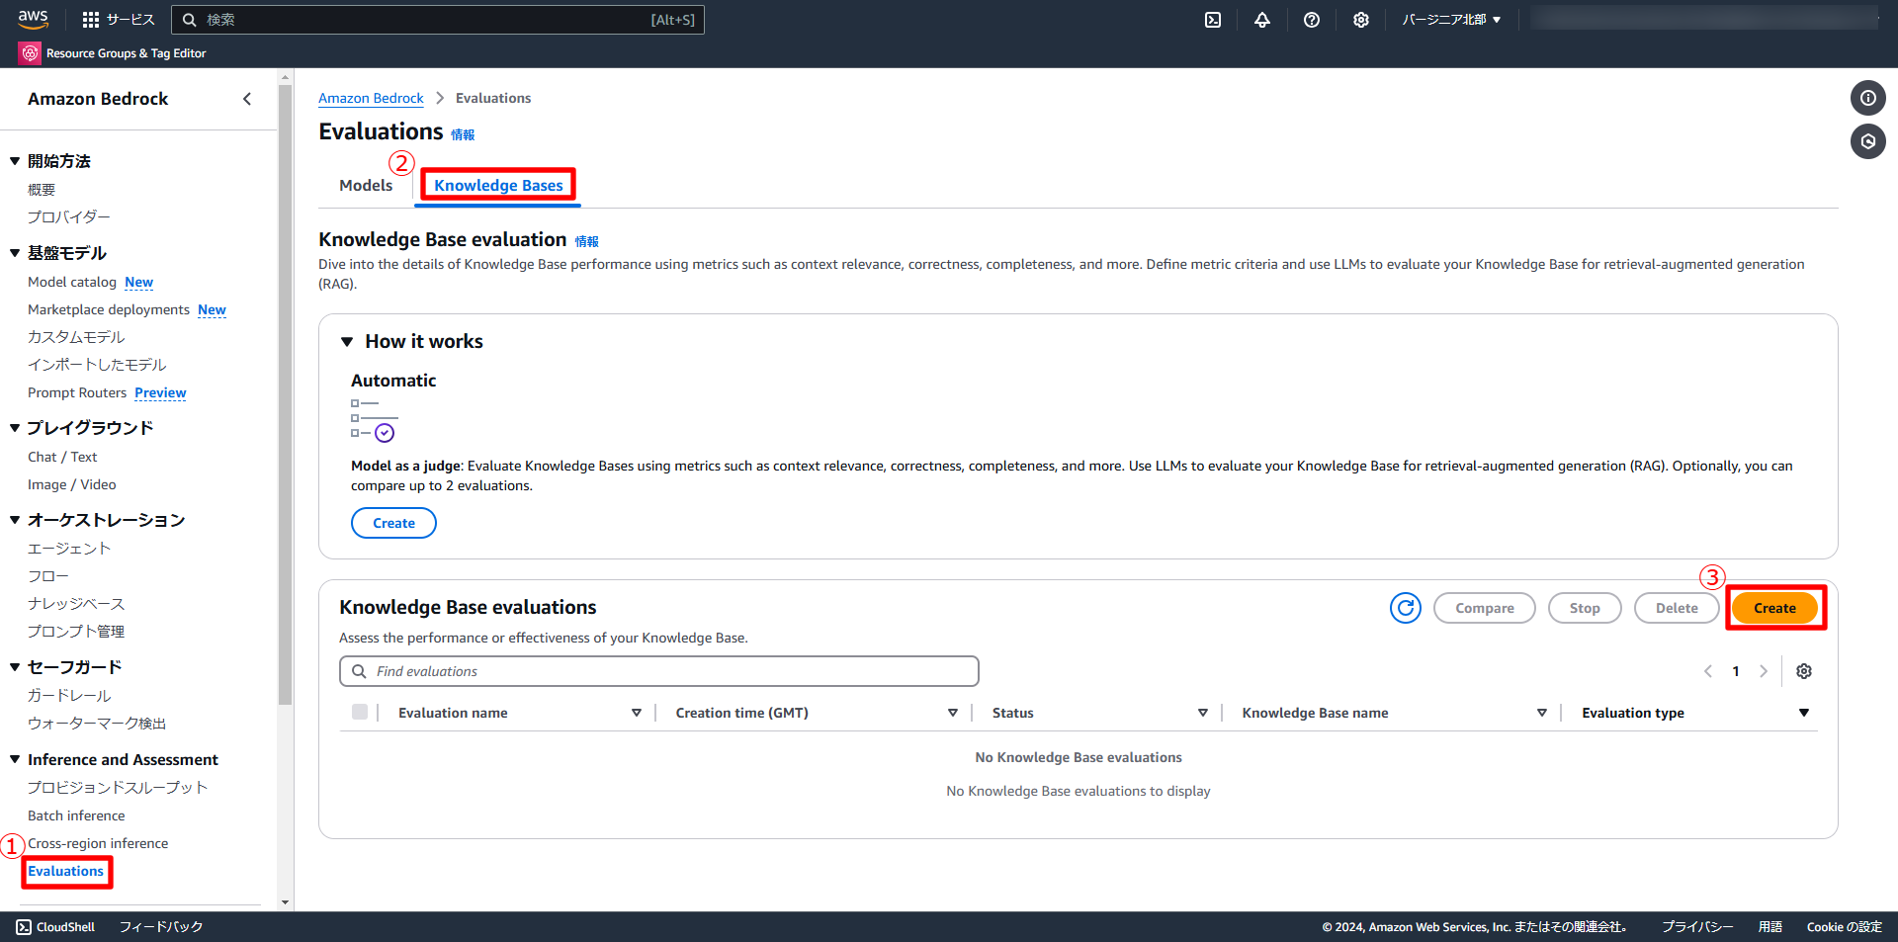Viewport: 1898px width, 942px height.
Task: Open Prompt Routers in sidebar
Action: [77, 393]
